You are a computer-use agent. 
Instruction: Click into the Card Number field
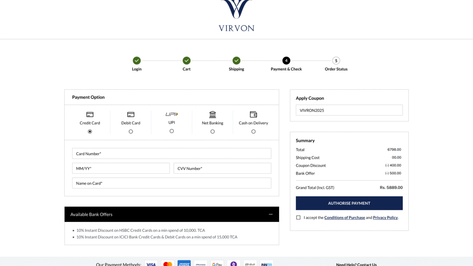click(171, 154)
